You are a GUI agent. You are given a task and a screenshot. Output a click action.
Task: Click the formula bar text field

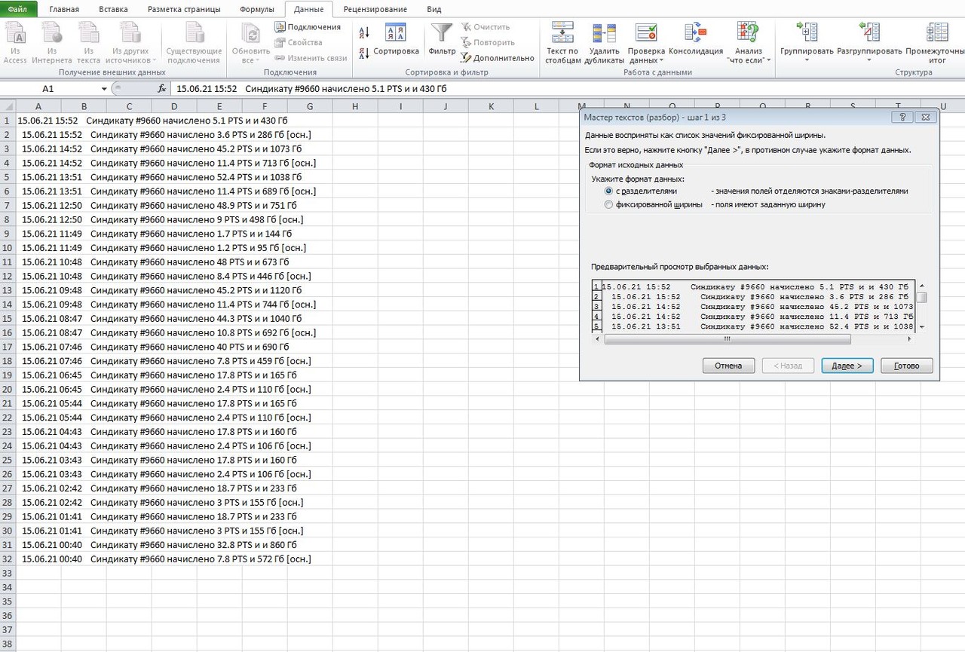567,88
